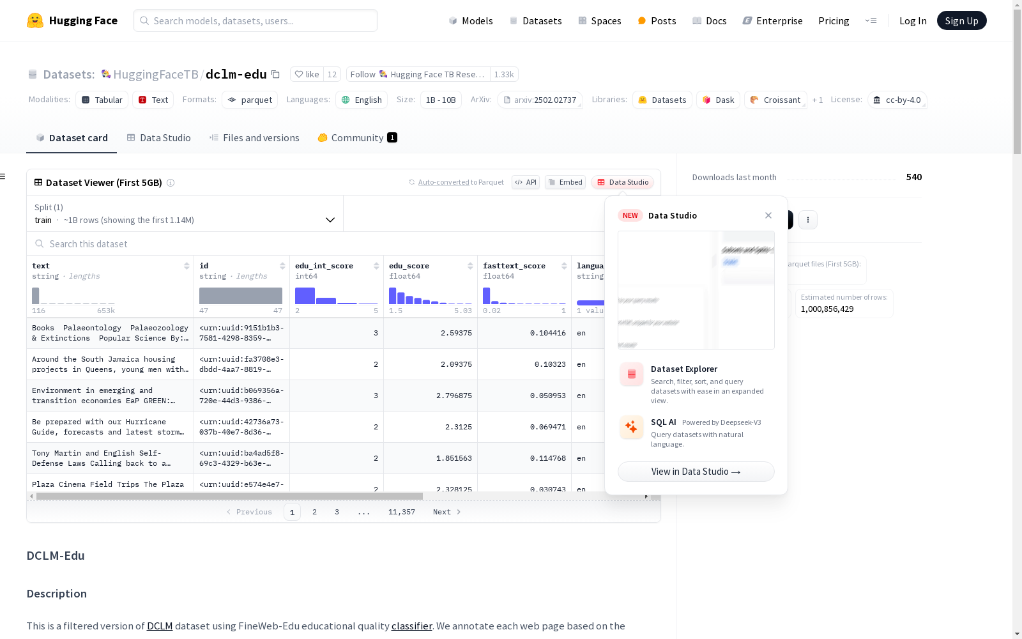Click the Datasets library tag
This screenshot has height=639, width=1022.
point(662,100)
